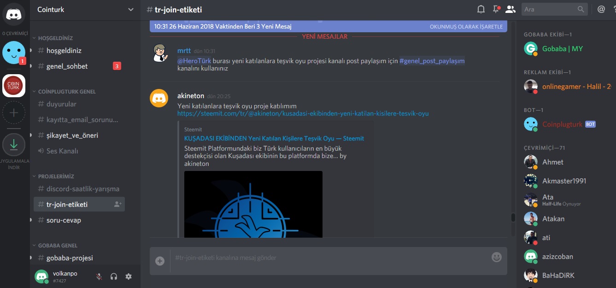Click the red badge on genel_sohbet

point(117,66)
